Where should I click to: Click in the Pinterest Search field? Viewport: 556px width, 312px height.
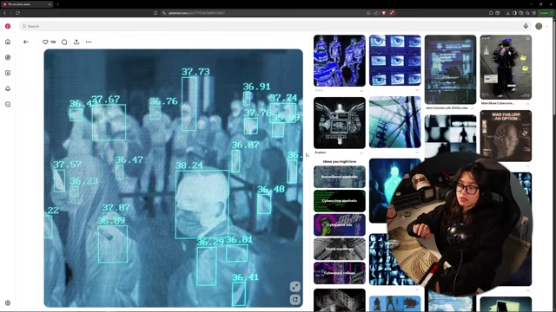(x=276, y=26)
